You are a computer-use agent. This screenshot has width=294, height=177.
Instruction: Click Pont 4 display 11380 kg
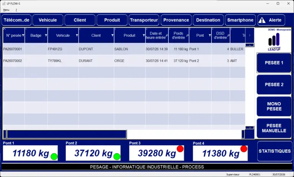[x=220, y=153]
